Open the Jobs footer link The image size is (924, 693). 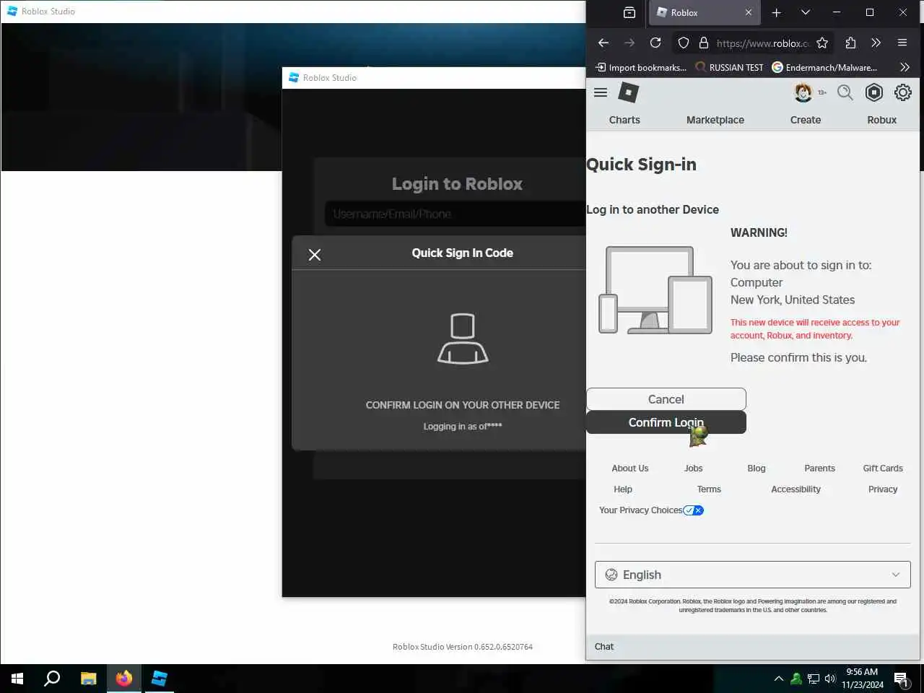[x=694, y=468]
